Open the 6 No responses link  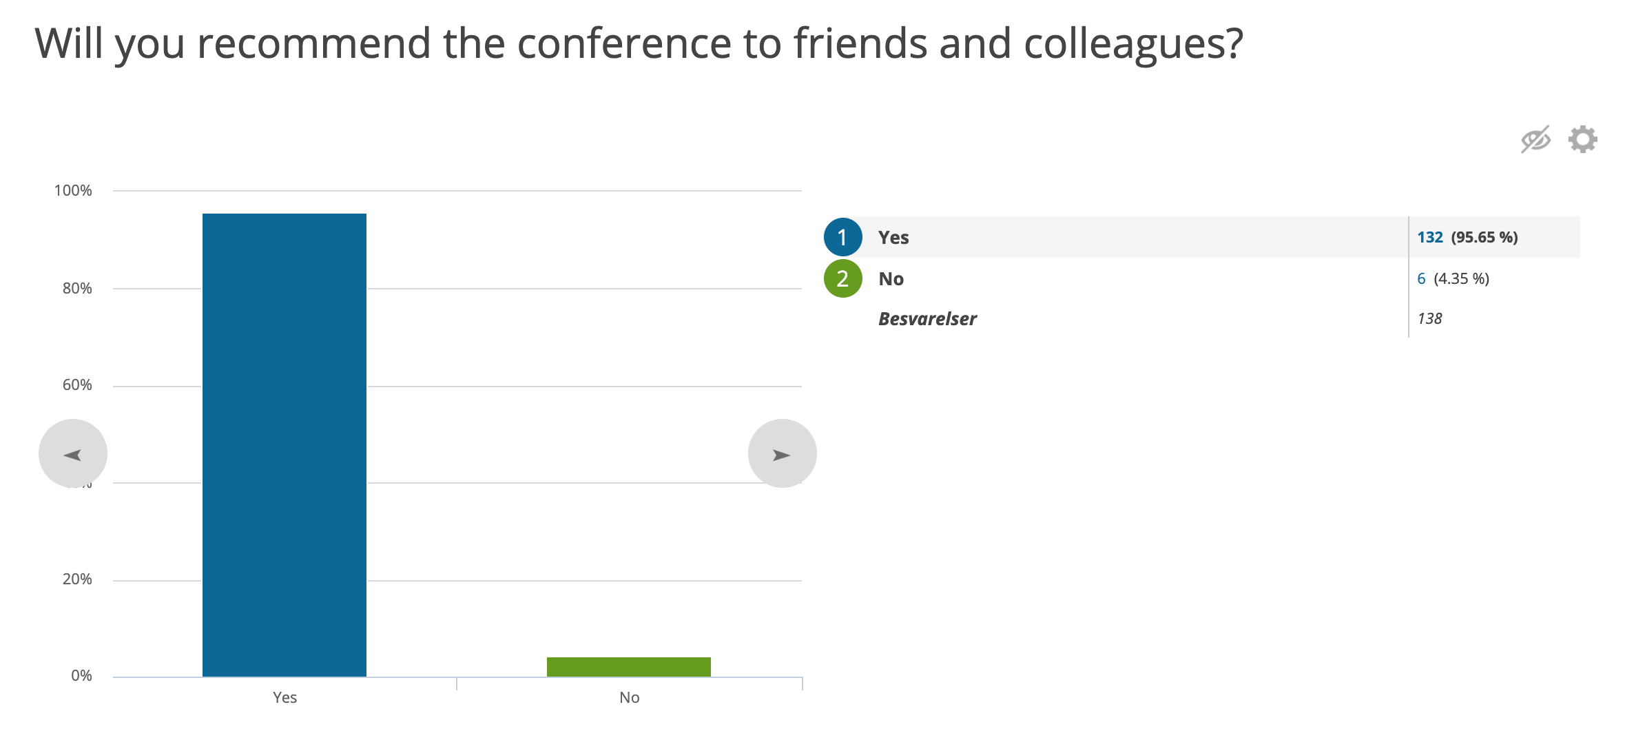[x=1421, y=278]
